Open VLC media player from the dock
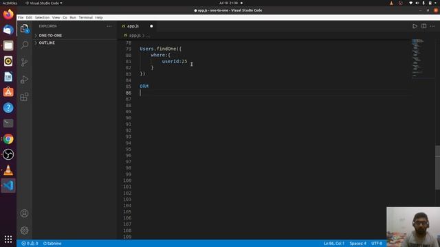 coord(8,170)
